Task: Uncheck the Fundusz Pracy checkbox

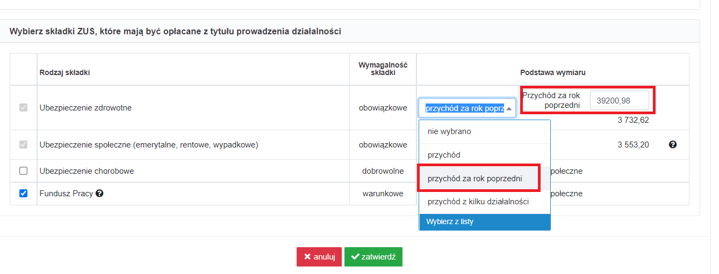Action: 23,194
